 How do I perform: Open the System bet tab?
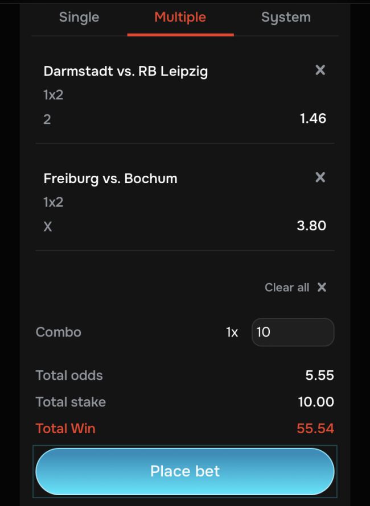coord(286,18)
